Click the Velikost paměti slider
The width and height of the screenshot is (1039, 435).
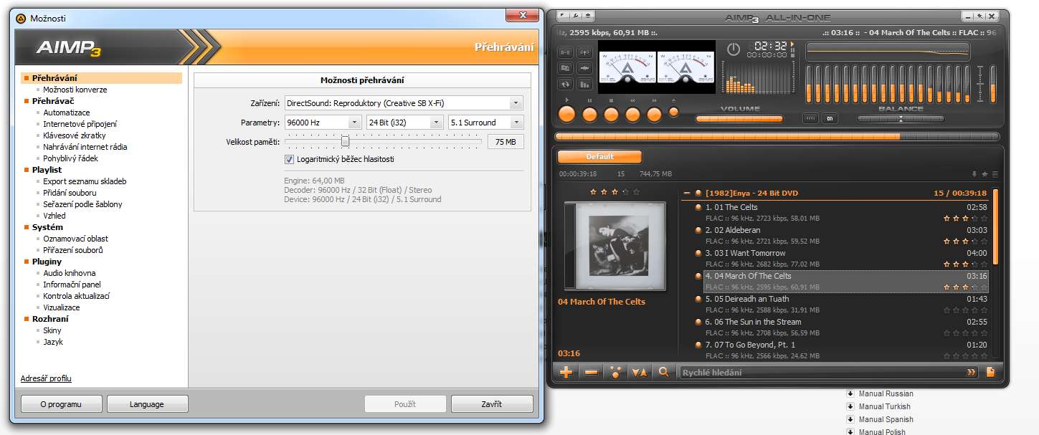pos(346,141)
